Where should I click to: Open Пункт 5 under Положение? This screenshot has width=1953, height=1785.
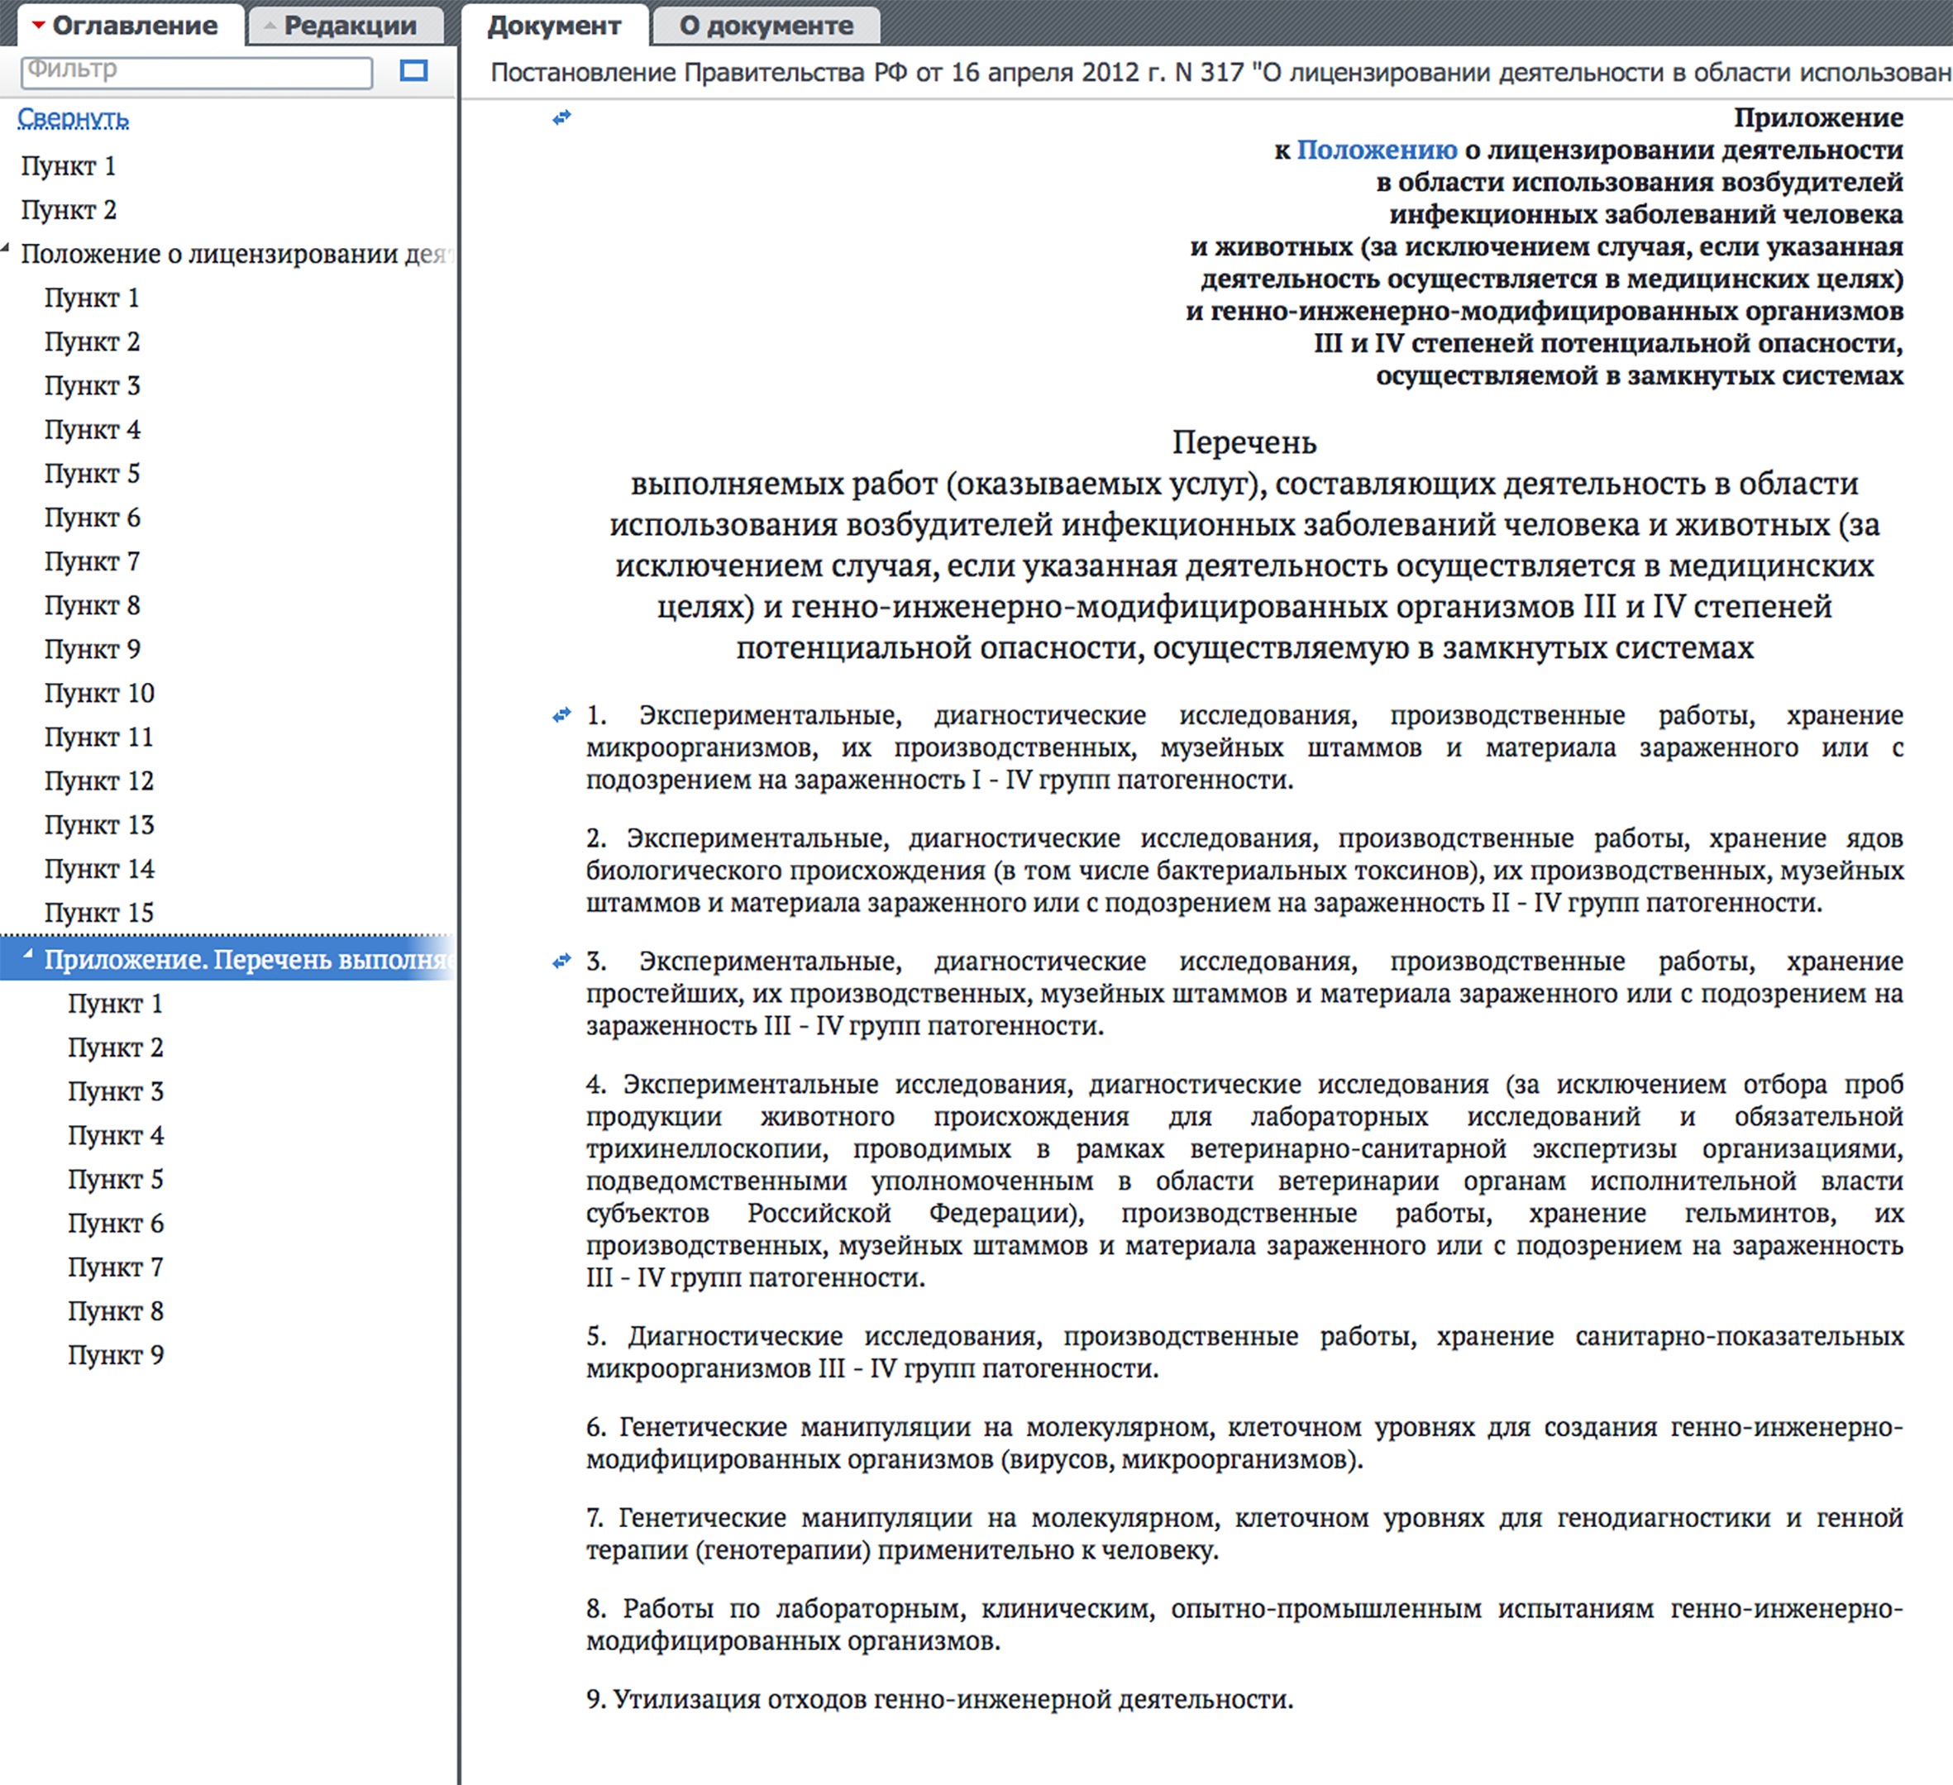coord(92,474)
